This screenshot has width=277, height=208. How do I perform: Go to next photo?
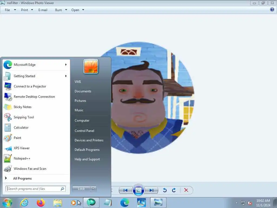tap(151, 190)
